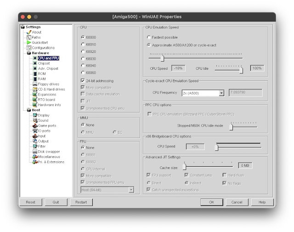The width and height of the screenshot is (294, 232).
Task: Click the Filter monitor icon
Action: 35,147
